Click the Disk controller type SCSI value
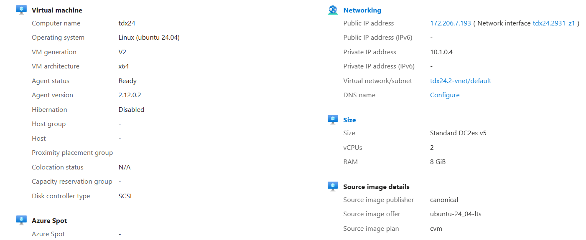This screenshot has width=586, height=240. [x=125, y=196]
